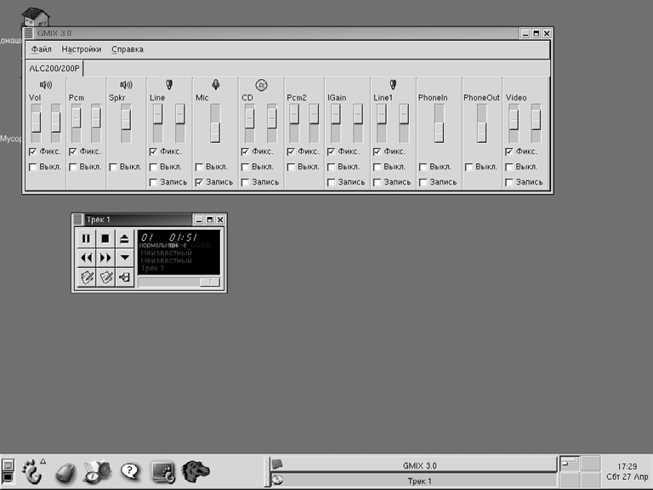Image resolution: width=653 pixels, height=490 pixels.
Task: Skip forward to the next track
Action: [105, 258]
